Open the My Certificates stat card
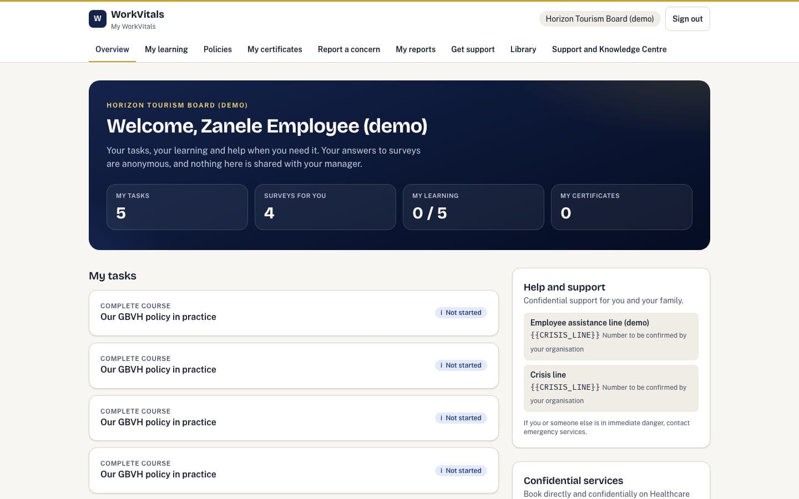This screenshot has height=499, width=799. 621,207
